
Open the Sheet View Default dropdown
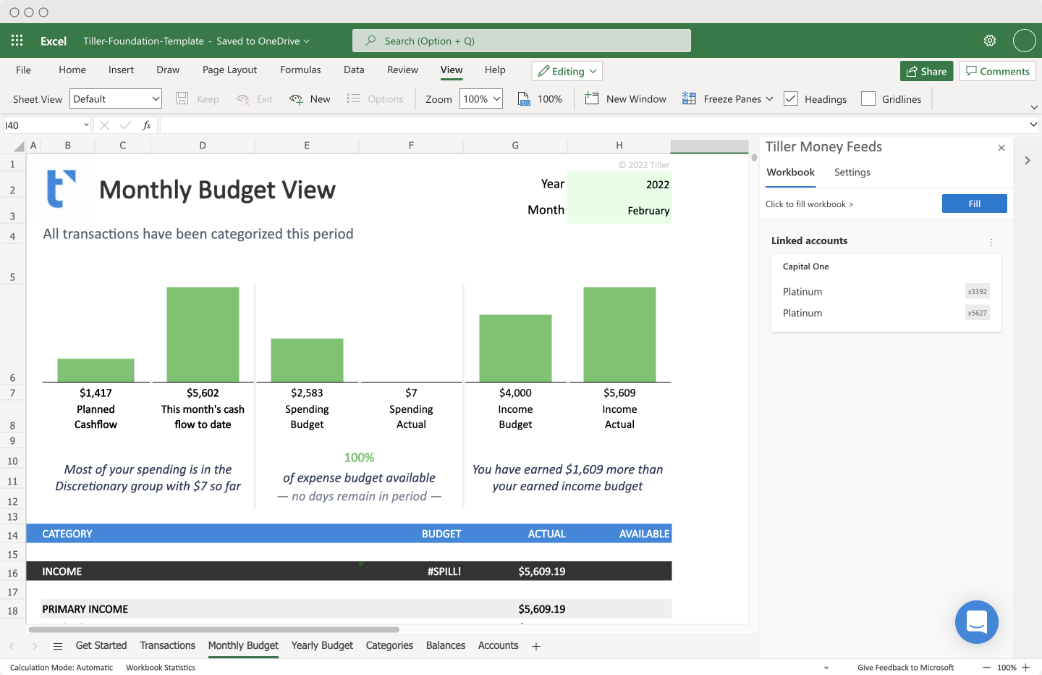116,98
